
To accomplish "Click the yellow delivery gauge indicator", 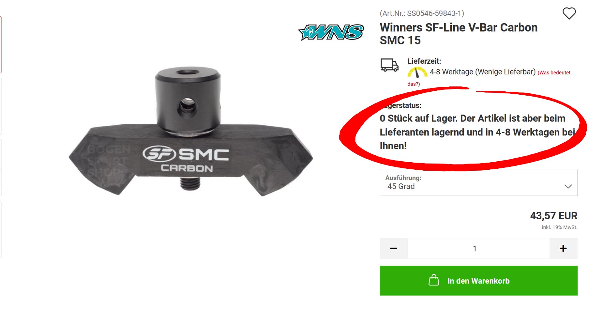I will pyautogui.click(x=417, y=72).
